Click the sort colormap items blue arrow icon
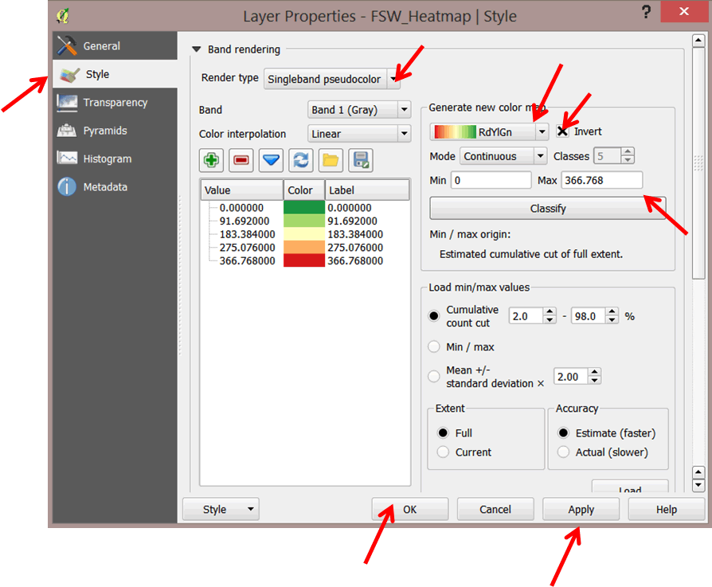This screenshot has height=587, width=712. pos(271,160)
